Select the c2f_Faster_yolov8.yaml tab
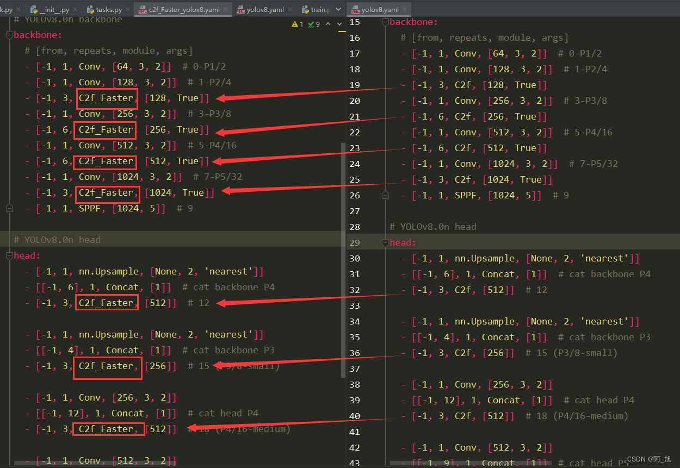This screenshot has width=680, height=468. coord(184,10)
